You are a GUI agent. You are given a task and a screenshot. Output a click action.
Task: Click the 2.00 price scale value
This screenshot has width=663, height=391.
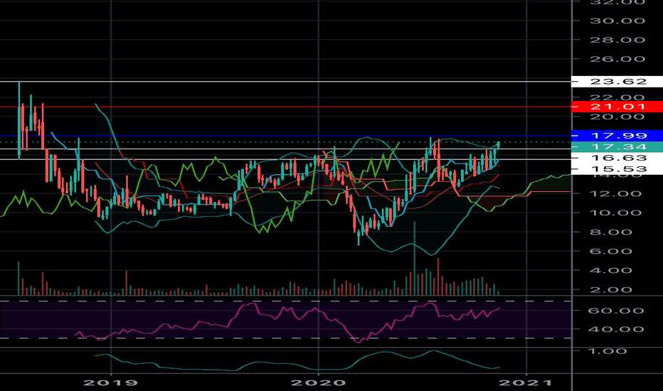coord(611,290)
